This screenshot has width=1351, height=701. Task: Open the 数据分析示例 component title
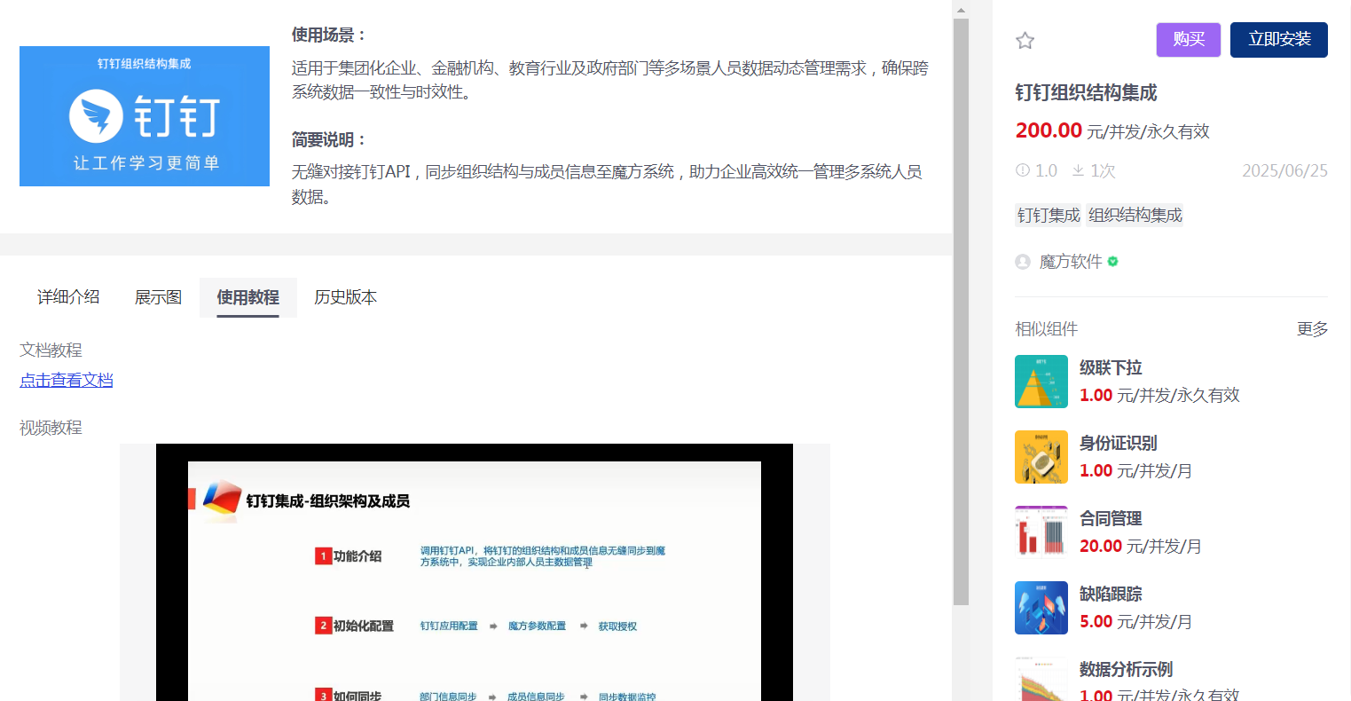coord(1127,669)
